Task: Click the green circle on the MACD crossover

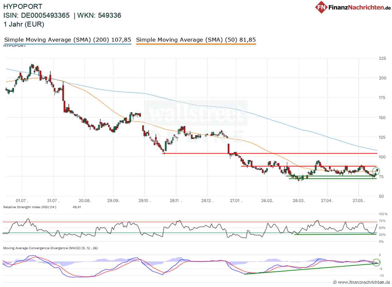Action: click(377, 262)
